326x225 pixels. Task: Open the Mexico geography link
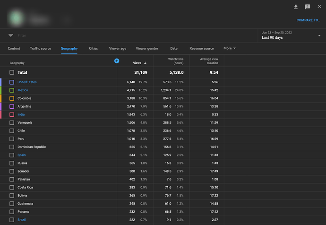[x=23, y=90]
